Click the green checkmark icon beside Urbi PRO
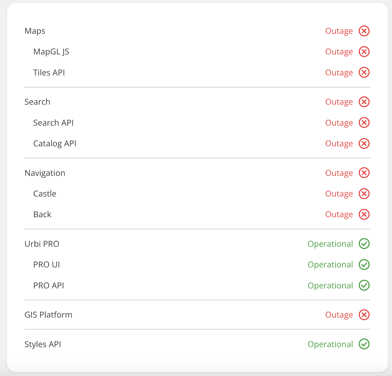This screenshot has width=392, height=376. coord(364,244)
